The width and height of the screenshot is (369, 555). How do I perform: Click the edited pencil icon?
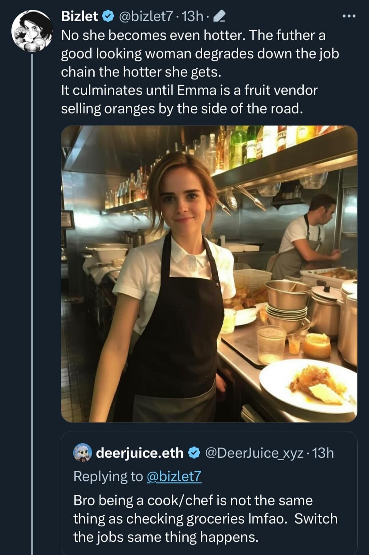[219, 16]
